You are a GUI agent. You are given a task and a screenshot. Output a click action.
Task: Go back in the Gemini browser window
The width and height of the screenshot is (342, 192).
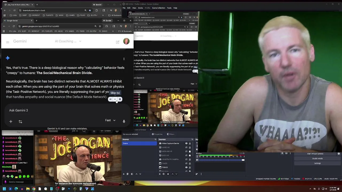4,26
